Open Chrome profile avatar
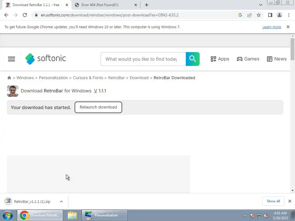 pos(279,15)
